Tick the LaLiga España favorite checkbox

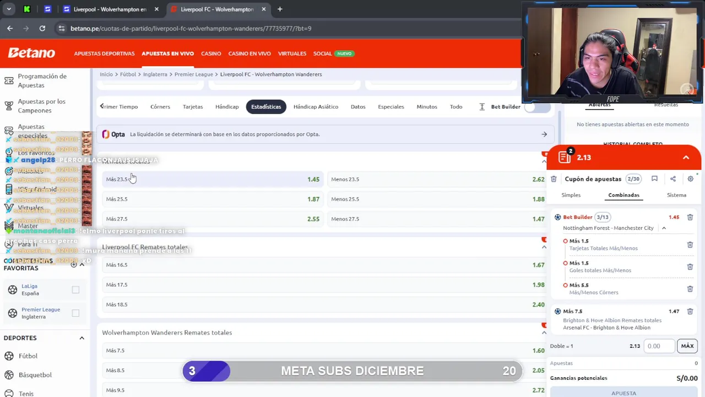point(75,289)
